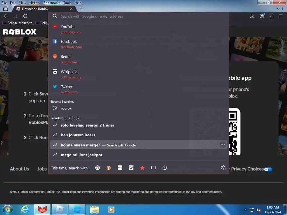Go back with the back arrow

pyautogui.click(x=6, y=16)
